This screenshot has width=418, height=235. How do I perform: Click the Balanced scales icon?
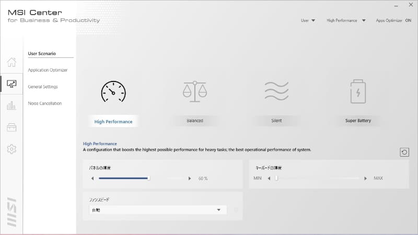[x=195, y=92]
